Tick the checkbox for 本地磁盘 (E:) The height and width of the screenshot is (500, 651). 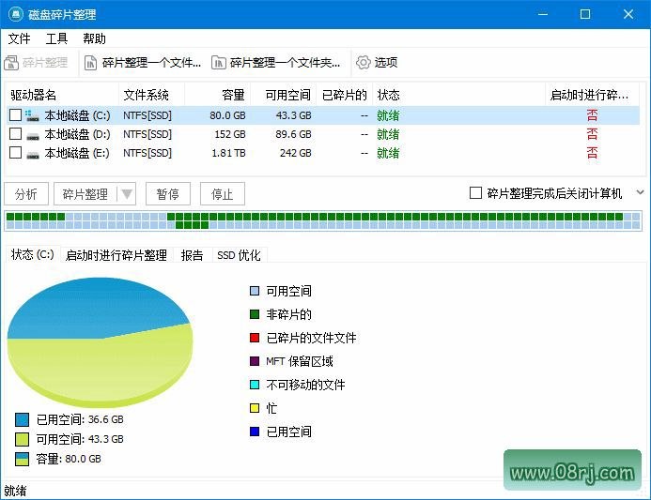pos(15,152)
